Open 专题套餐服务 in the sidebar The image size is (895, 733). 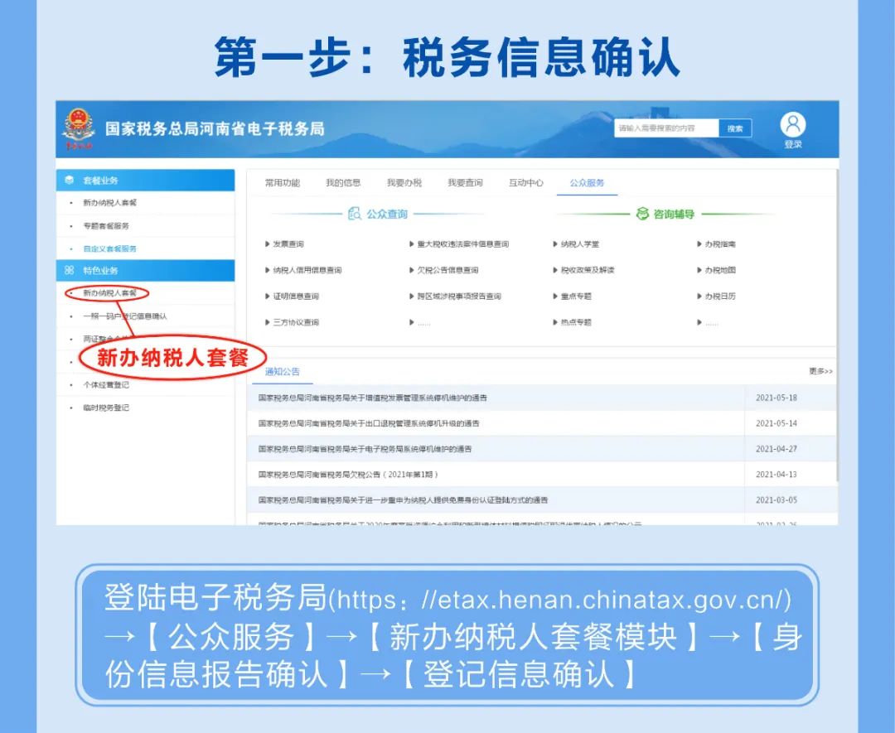coord(106,226)
